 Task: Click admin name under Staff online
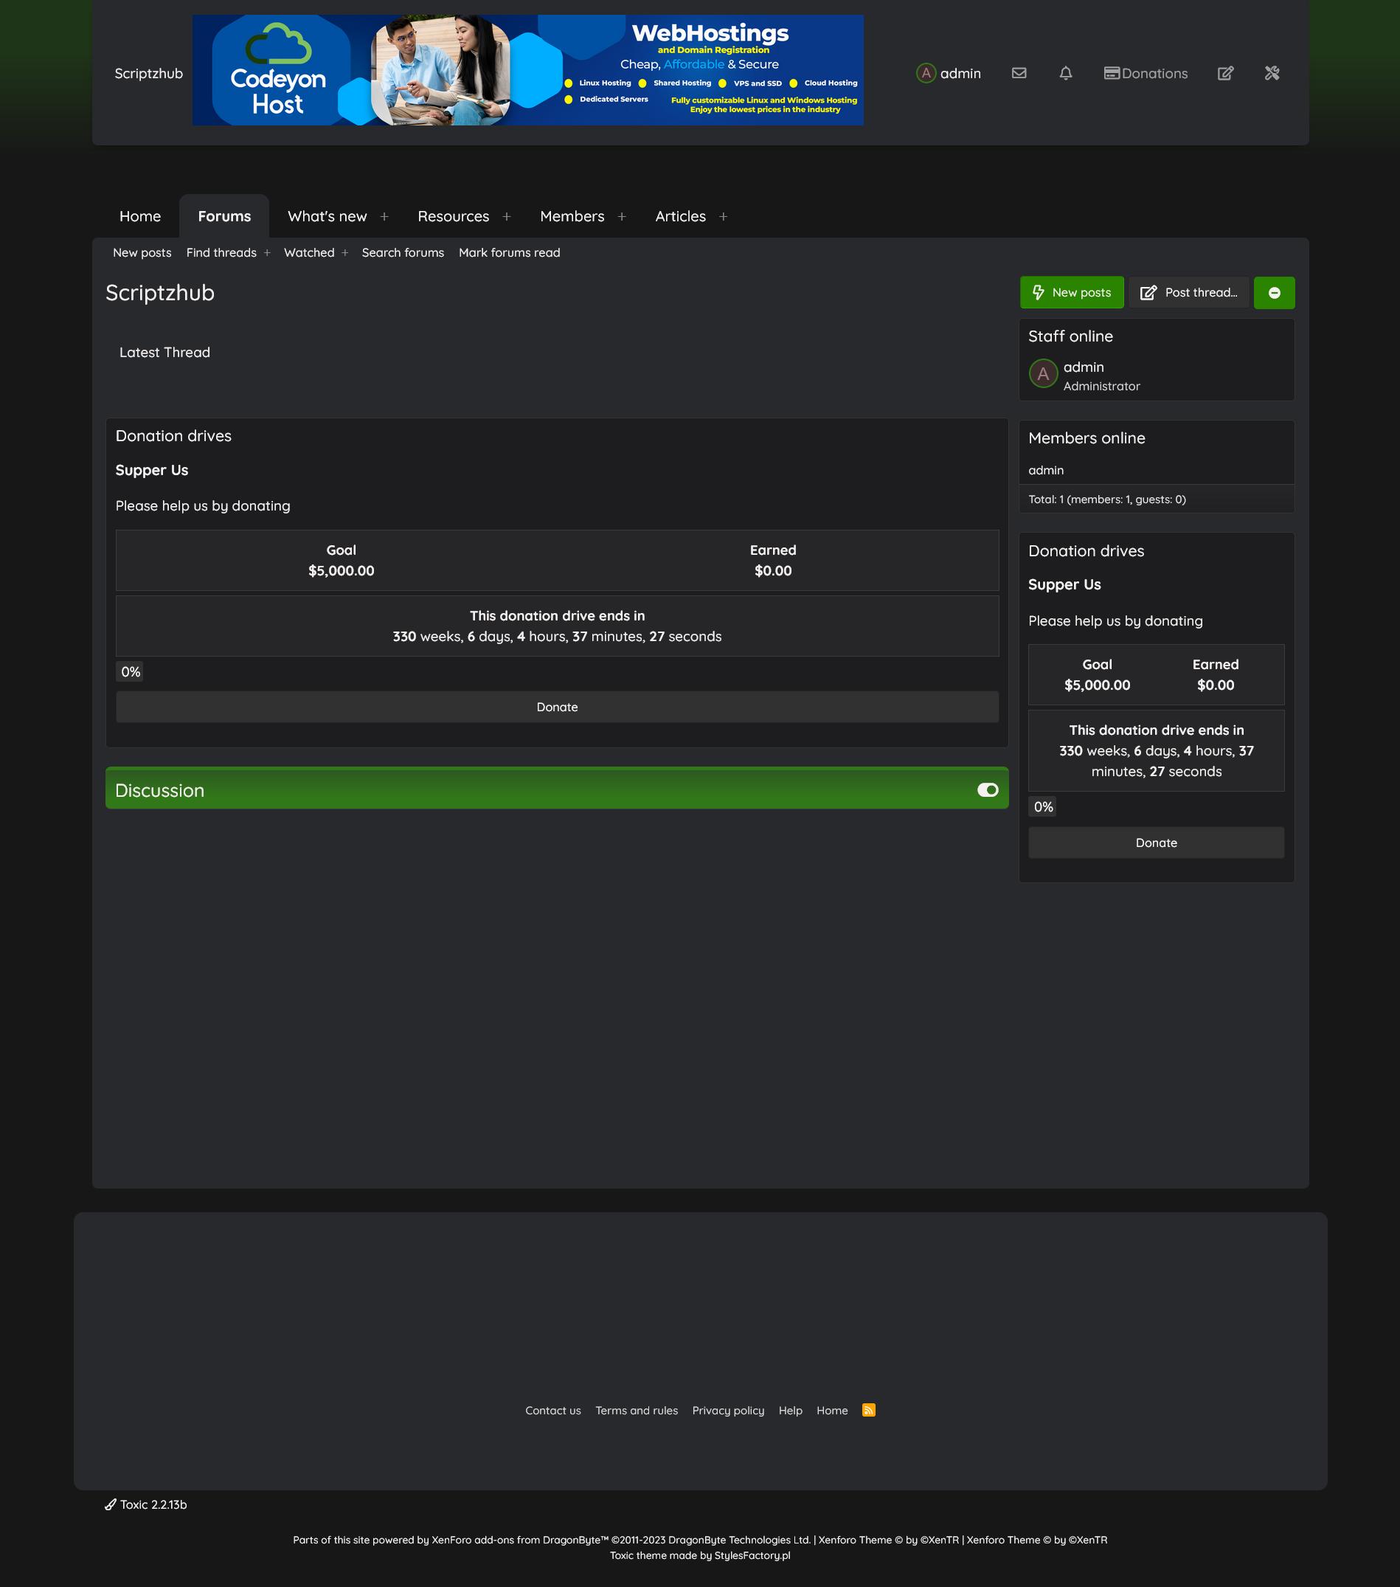pyautogui.click(x=1084, y=367)
